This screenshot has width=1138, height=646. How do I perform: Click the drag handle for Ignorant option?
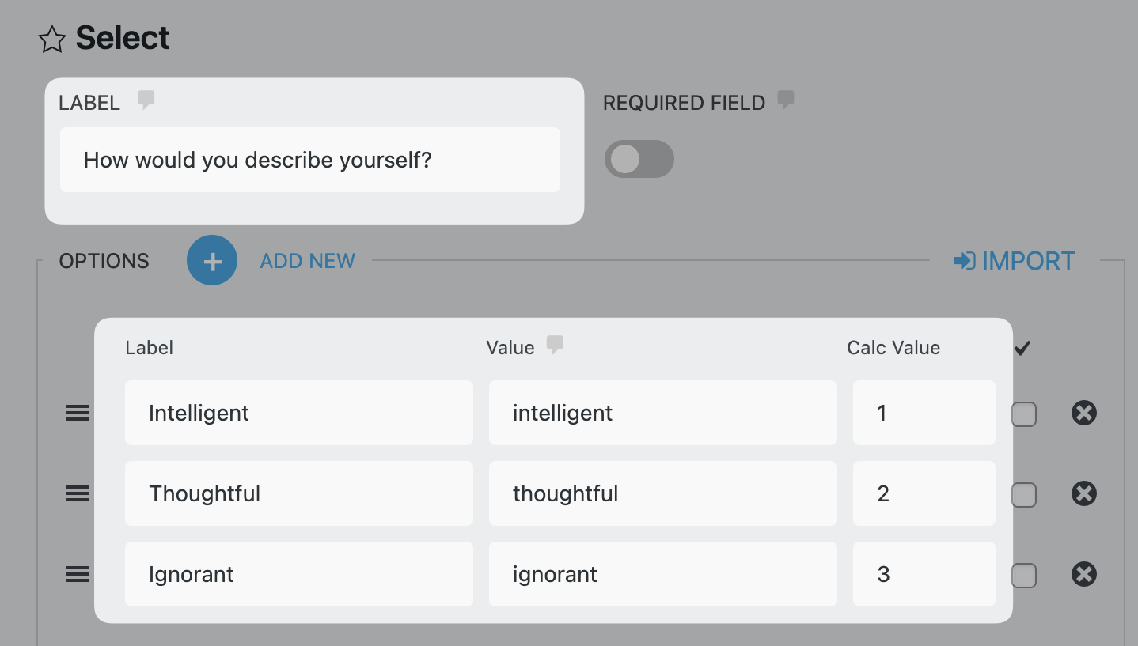pos(78,574)
